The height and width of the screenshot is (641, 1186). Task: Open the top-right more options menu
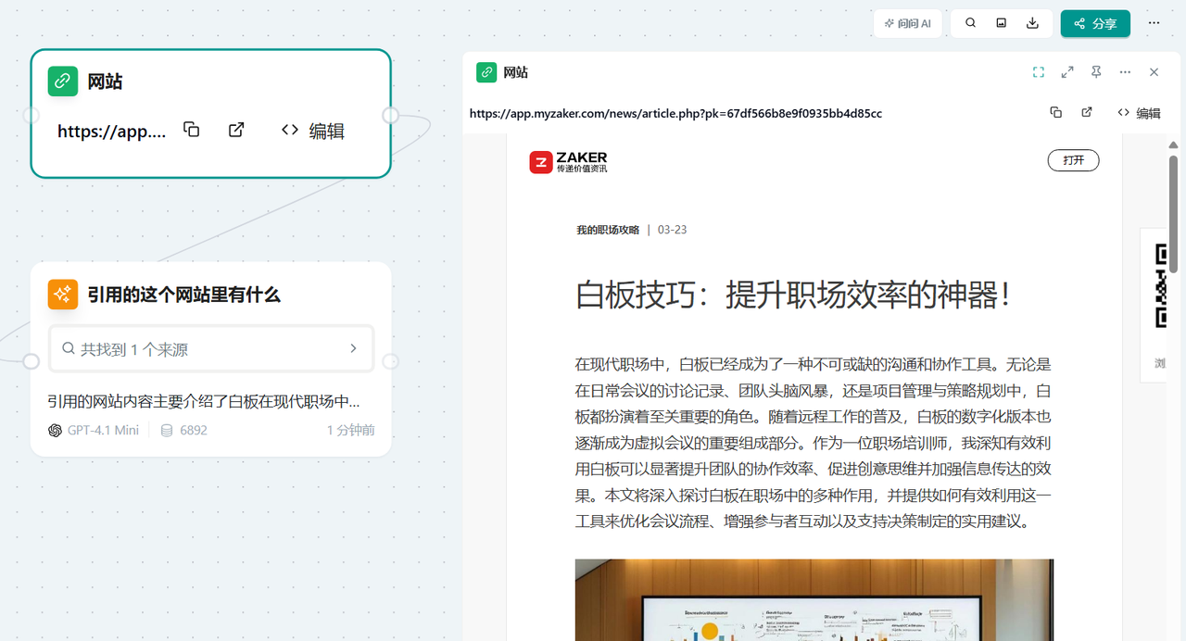point(1154,23)
